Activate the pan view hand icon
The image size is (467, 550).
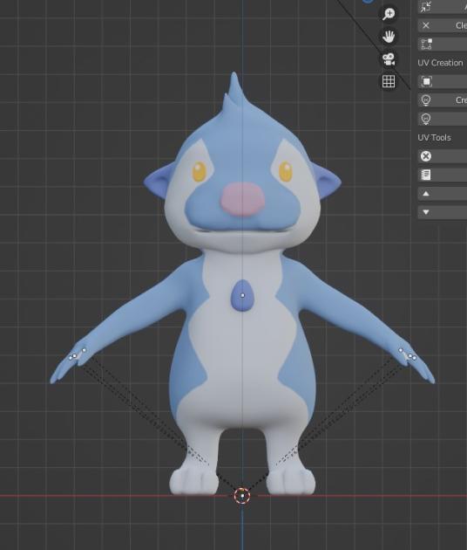click(x=389, y=37)
